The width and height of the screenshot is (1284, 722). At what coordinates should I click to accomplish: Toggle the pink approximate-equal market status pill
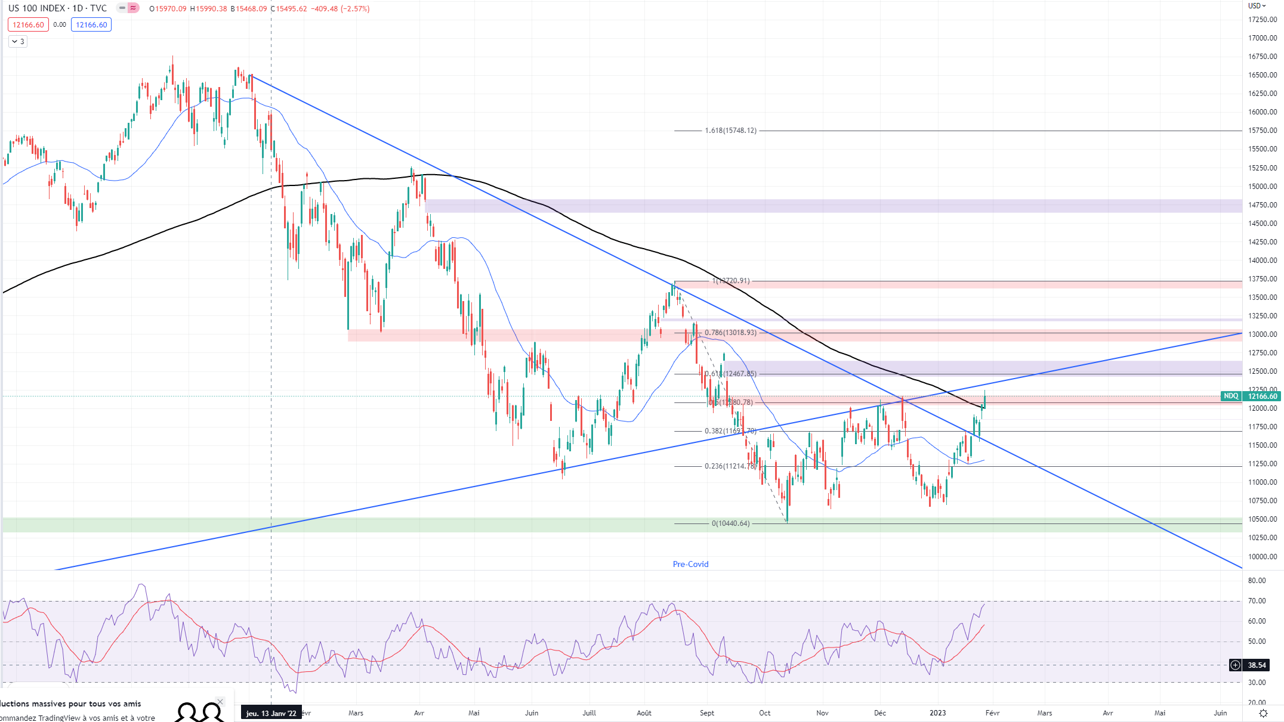click(134, 8)
